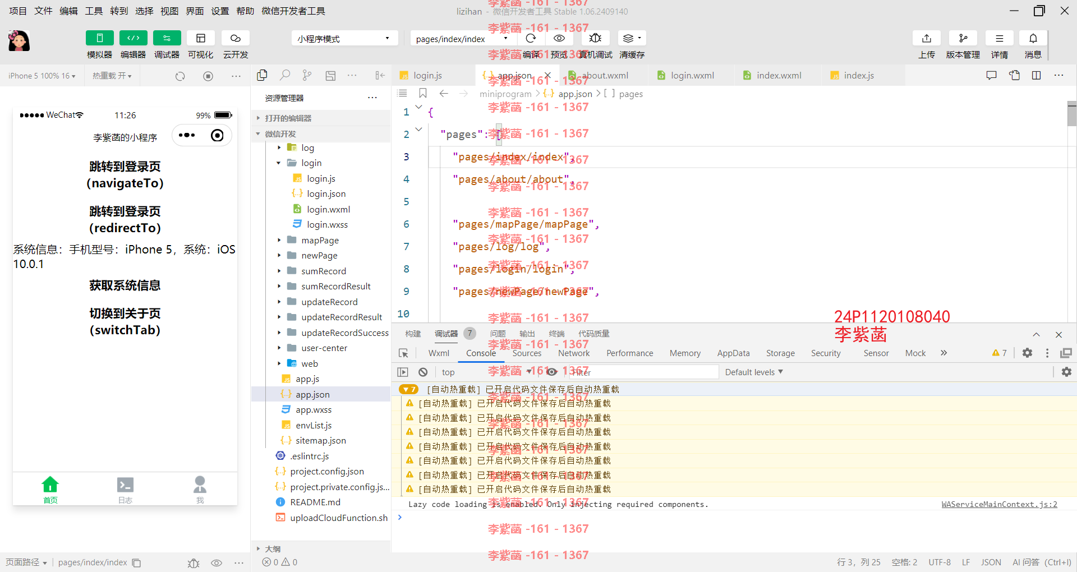Screen dimensions: 1077x572
Task: Switch to the Sources devtools tab
Action: (x=527, y=353)
